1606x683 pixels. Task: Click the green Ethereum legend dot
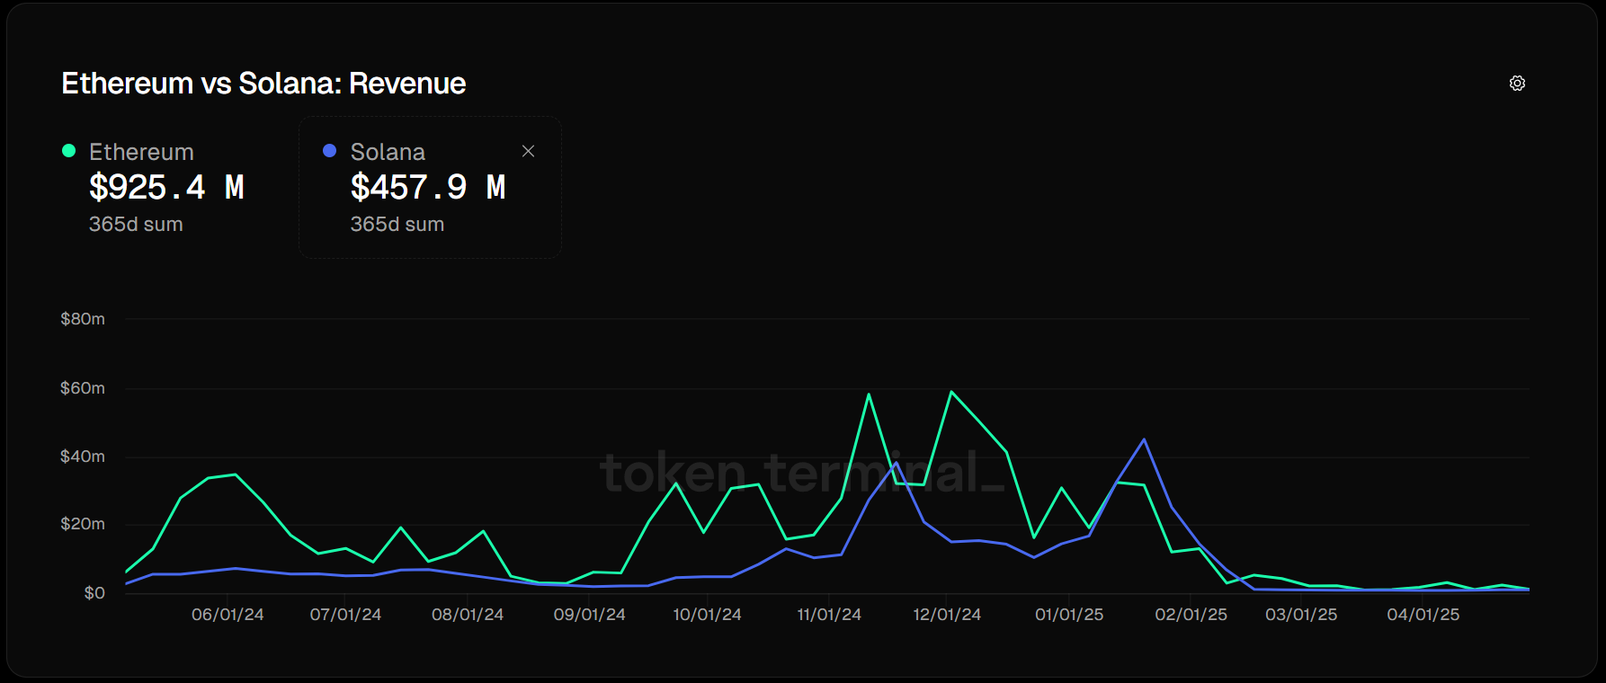(68, 151)
